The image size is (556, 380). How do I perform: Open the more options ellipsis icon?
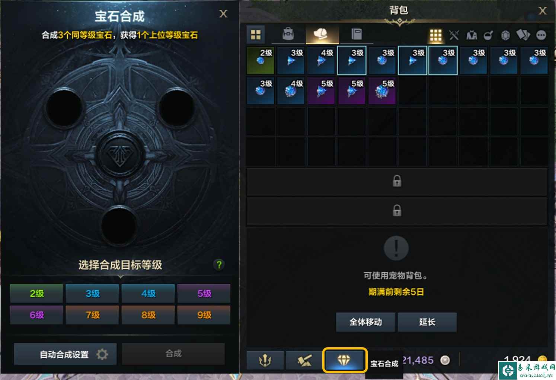(541, 35)
